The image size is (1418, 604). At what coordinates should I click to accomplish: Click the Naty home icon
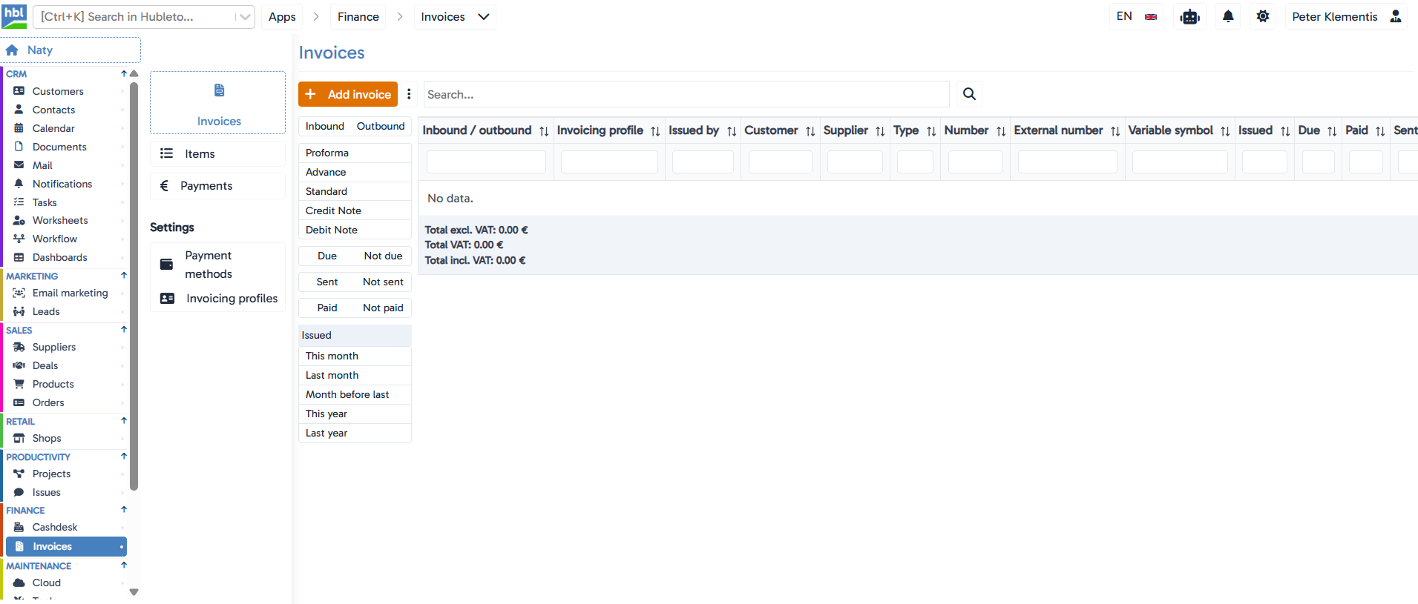coord(12,50)
